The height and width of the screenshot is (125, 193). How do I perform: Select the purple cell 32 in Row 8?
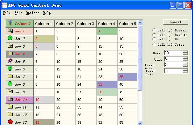(x=107, y=85)
